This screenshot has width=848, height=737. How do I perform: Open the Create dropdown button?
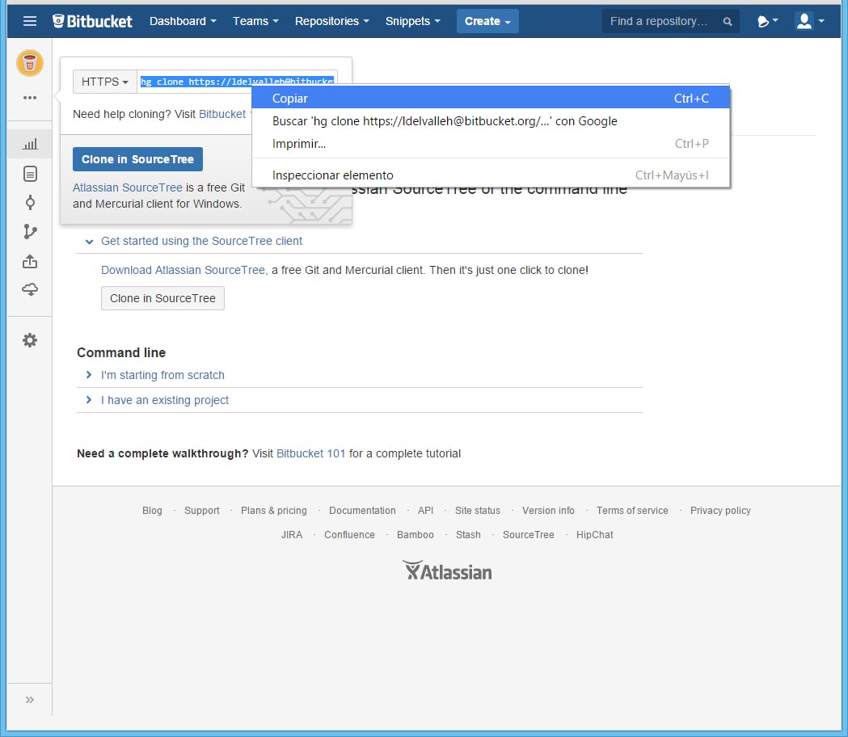487,21
